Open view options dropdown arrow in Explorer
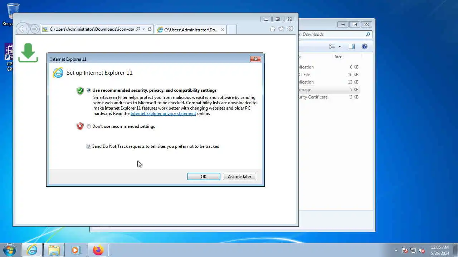 pos(340,46)
